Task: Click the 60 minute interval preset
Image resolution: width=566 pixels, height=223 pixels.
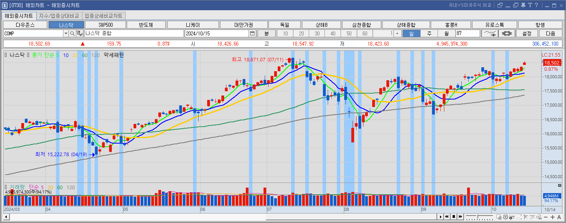Action: click(365, 33)
